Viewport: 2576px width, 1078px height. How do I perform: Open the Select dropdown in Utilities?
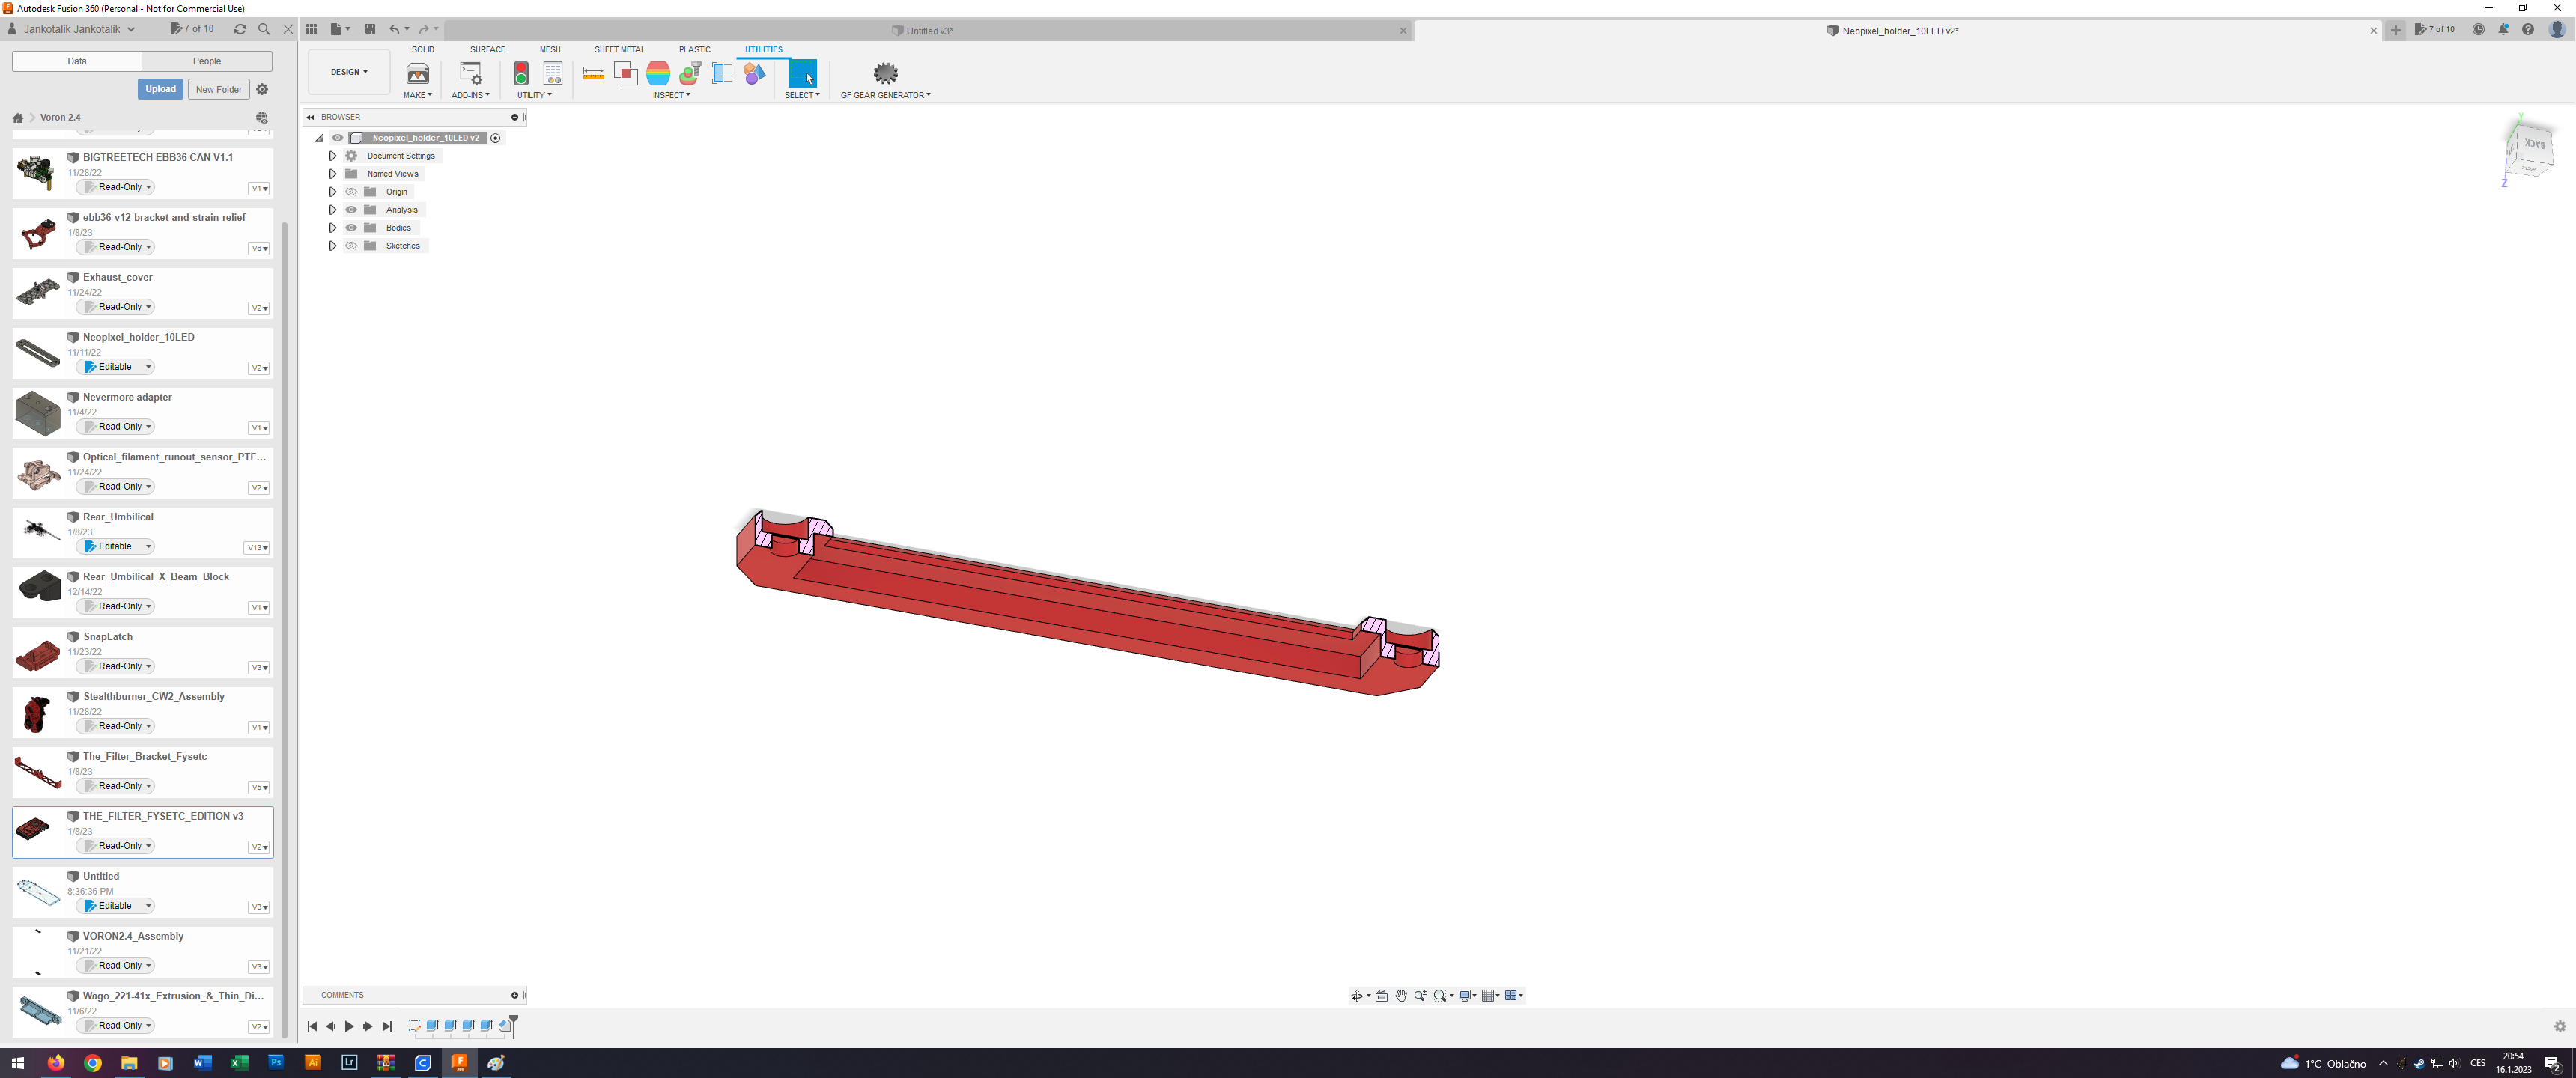[803, 95]
